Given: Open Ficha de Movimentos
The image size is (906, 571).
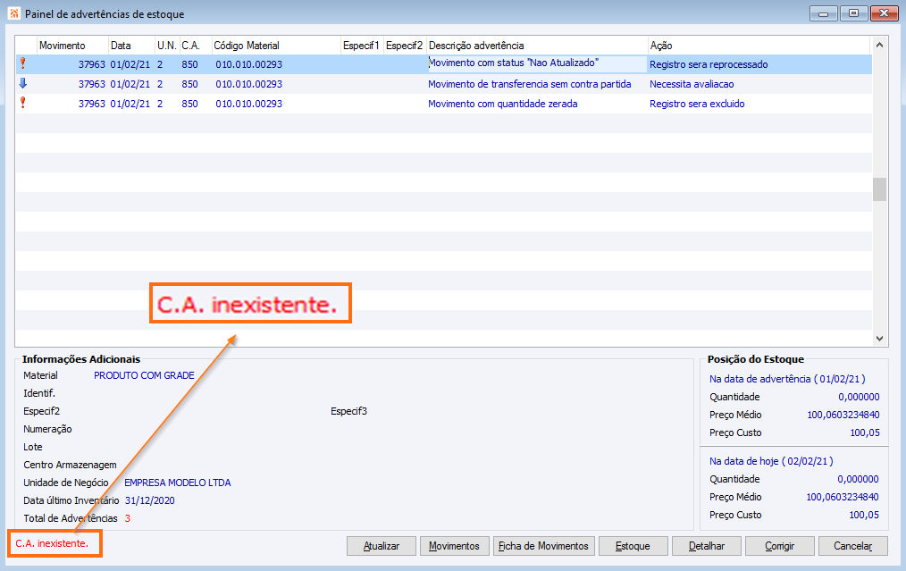Looking at the screenshot, I should pyautogui.click(x=544, y=546).
